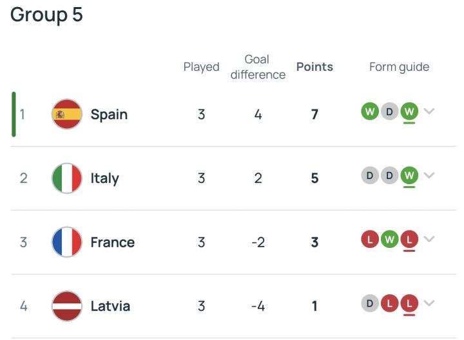Screen dimensions: 464x340
Task: Click the France flag icon
Action: 66,242
